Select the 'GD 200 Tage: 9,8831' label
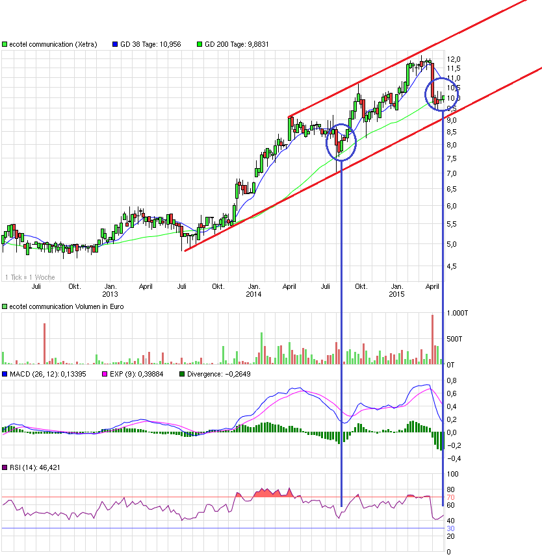 237,44
